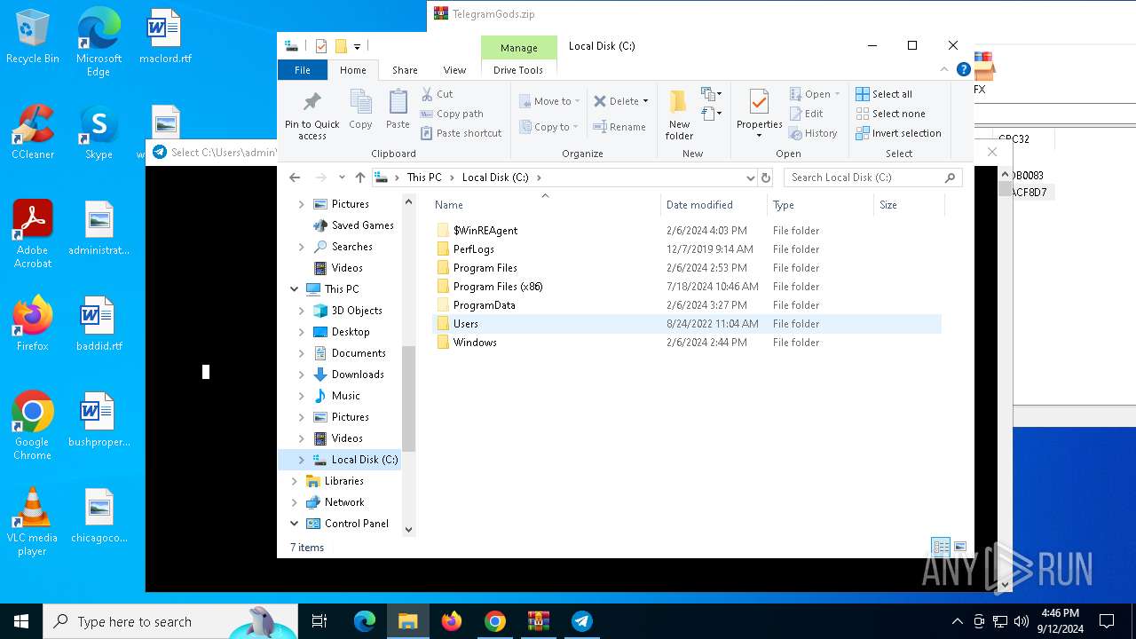This screenshot has height=639, width=1136.
Task: Click the taskbar search box
Action: click(x=170, y=621)
